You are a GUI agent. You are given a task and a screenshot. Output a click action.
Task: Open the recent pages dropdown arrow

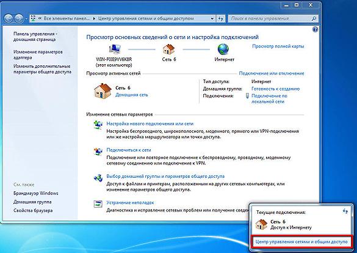[26, 19]
